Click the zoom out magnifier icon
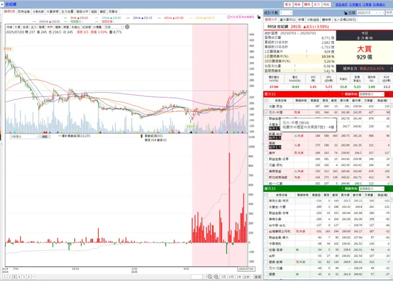Screen dimensions: 393x281 pyautogui.click(x=210, y=277)
